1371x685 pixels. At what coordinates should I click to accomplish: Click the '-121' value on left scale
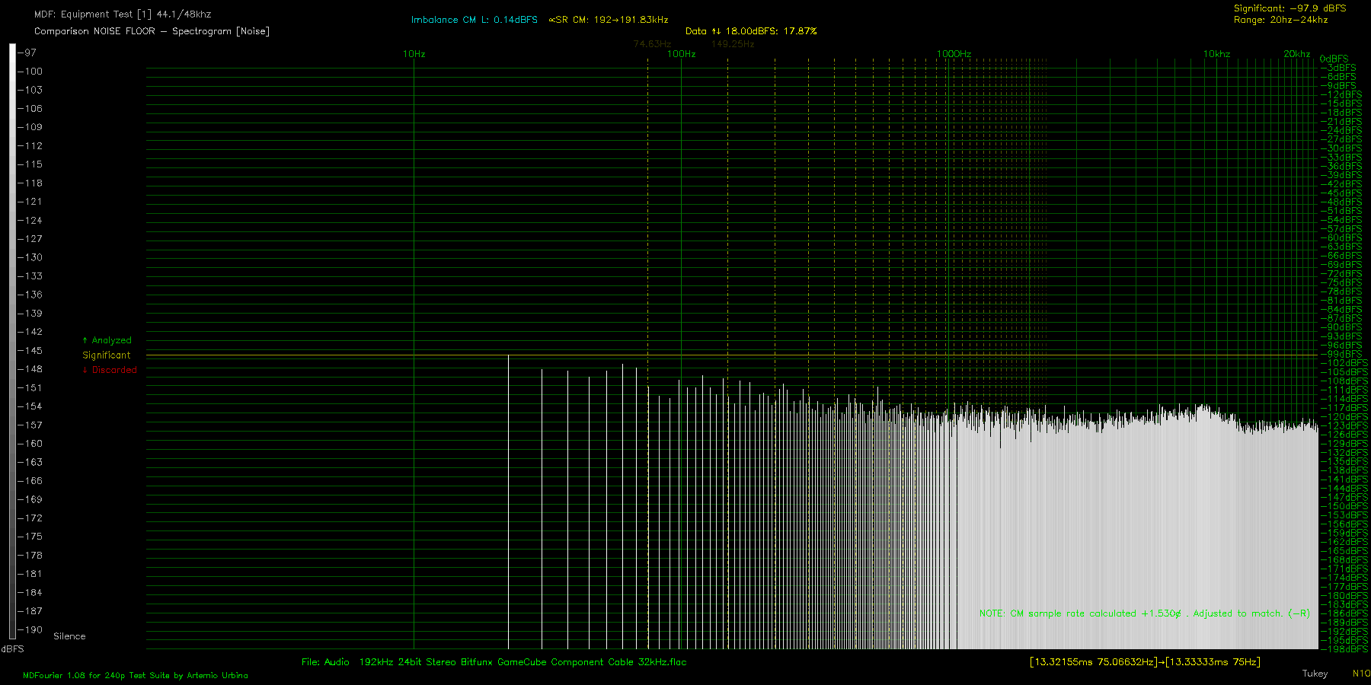coord(30,202)
